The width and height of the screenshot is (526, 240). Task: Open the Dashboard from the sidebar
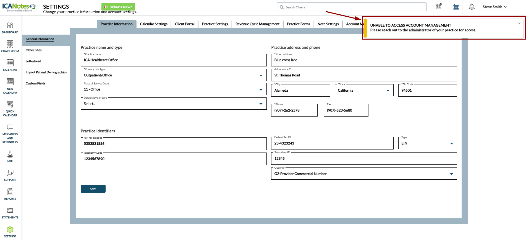click(x=10, y=28)
